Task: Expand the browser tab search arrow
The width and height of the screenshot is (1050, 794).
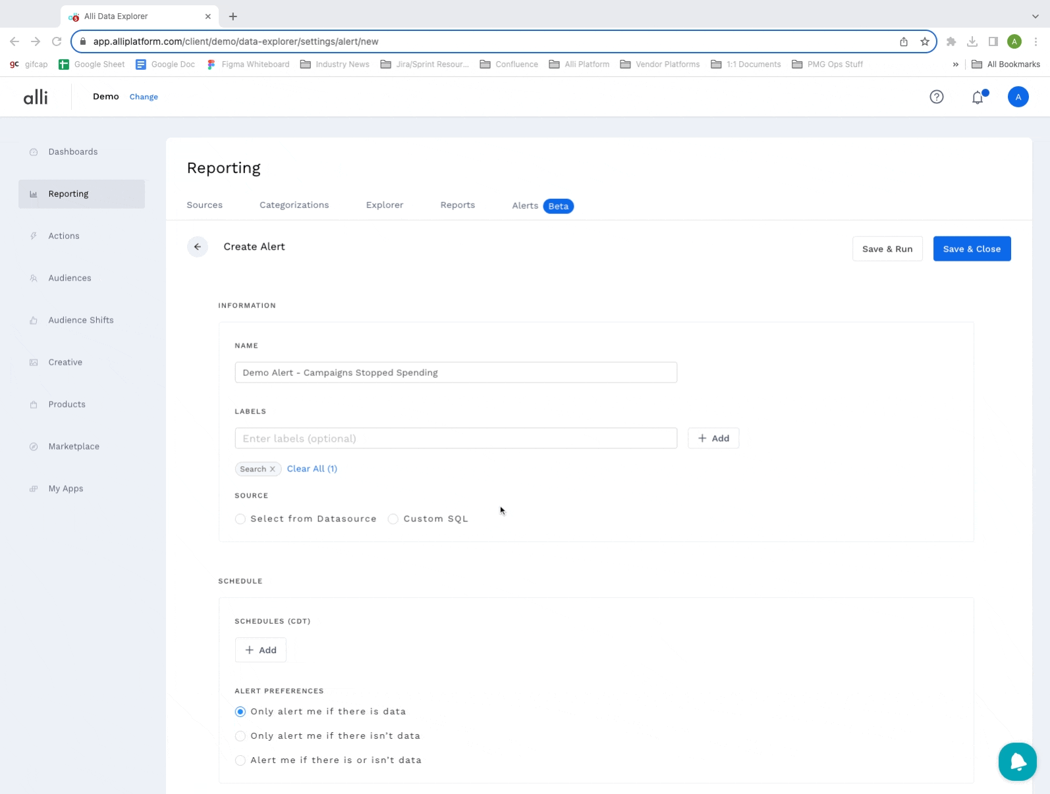Action: coord(1035,16)
